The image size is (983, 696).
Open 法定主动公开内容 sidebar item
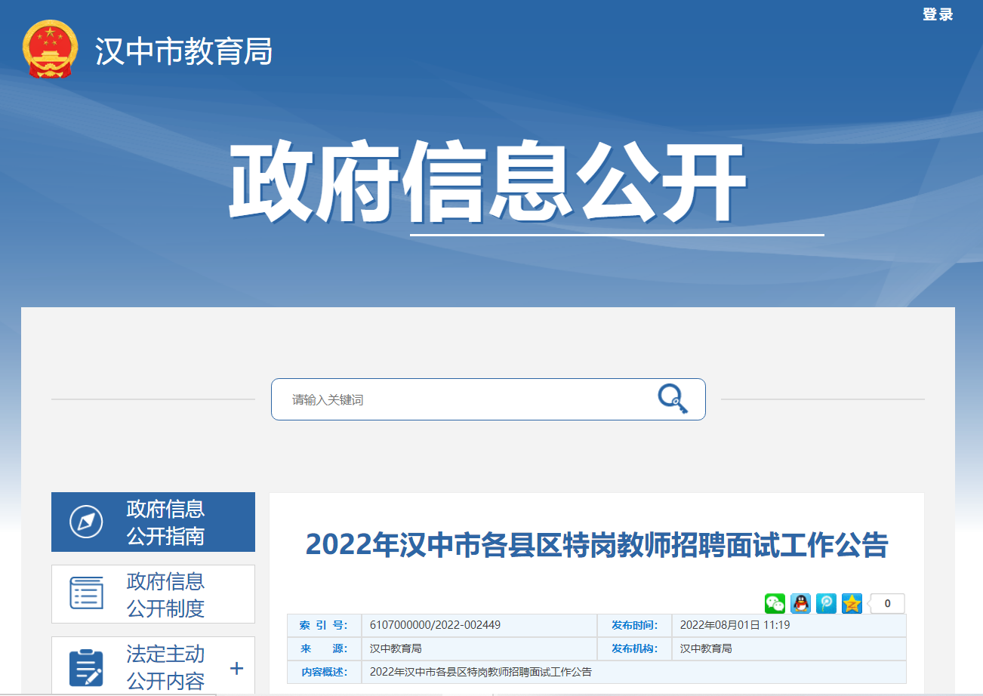[x=153, y=666]
